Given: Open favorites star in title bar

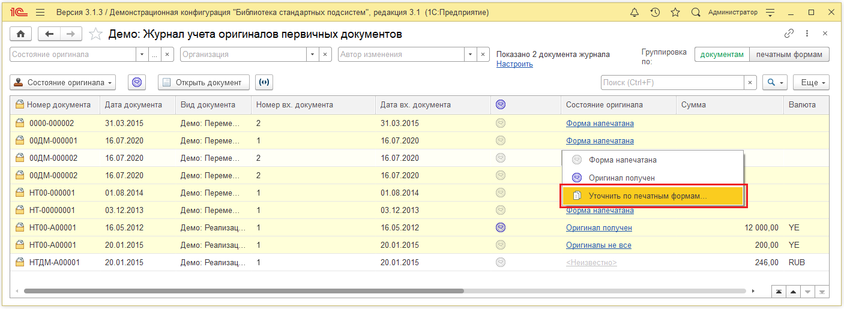Looking at the screenshot, I should (x=675, y=12).
